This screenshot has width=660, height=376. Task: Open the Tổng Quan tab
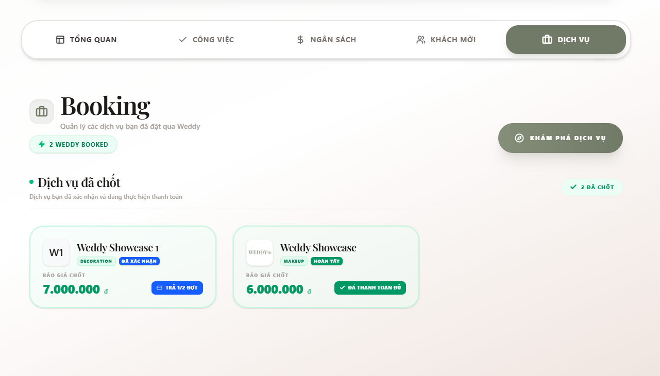87,40
